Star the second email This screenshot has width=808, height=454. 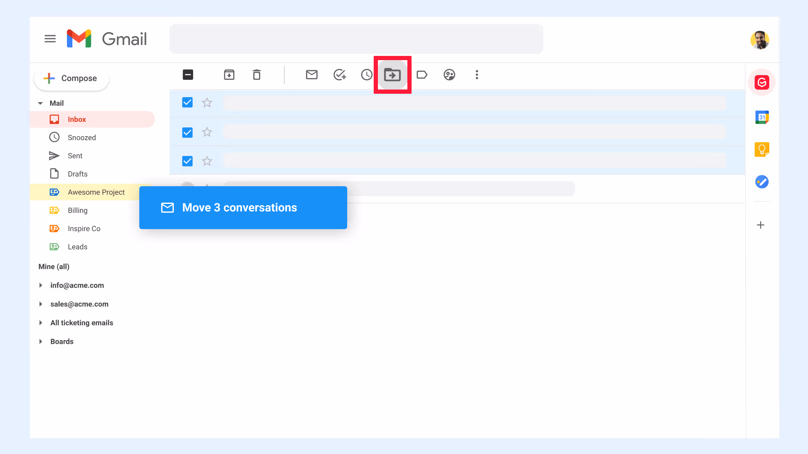207,132
